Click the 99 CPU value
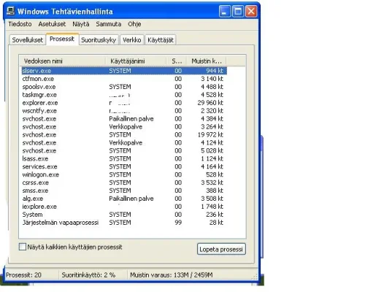 tap(178, 223)
